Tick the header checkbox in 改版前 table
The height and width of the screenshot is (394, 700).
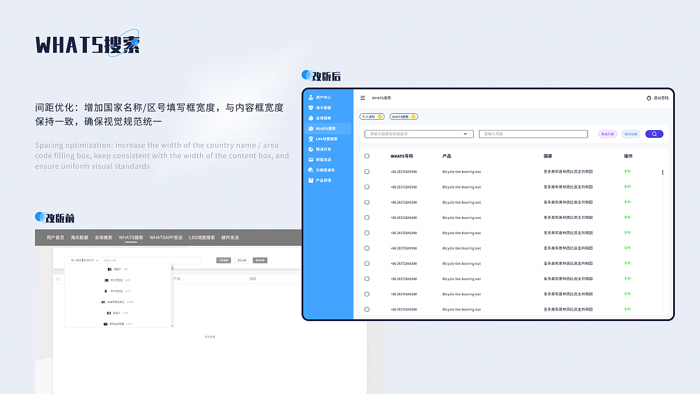click(58, 279)
